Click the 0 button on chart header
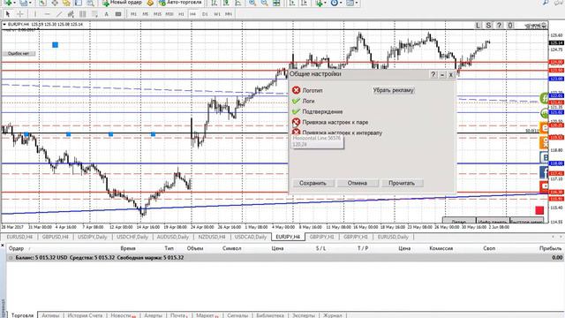The image size is (565, 318). [510, 26]
